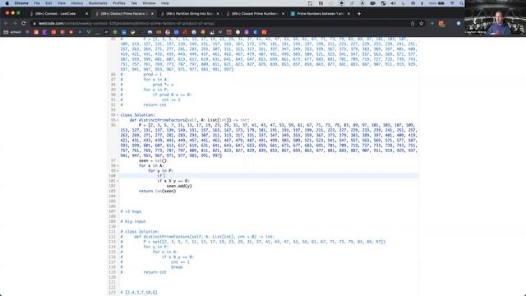This screenshot has width=526, height=296.
Task: Click the '# [2,4,3,7,10,6]' comment line
Action: (139, 293)
